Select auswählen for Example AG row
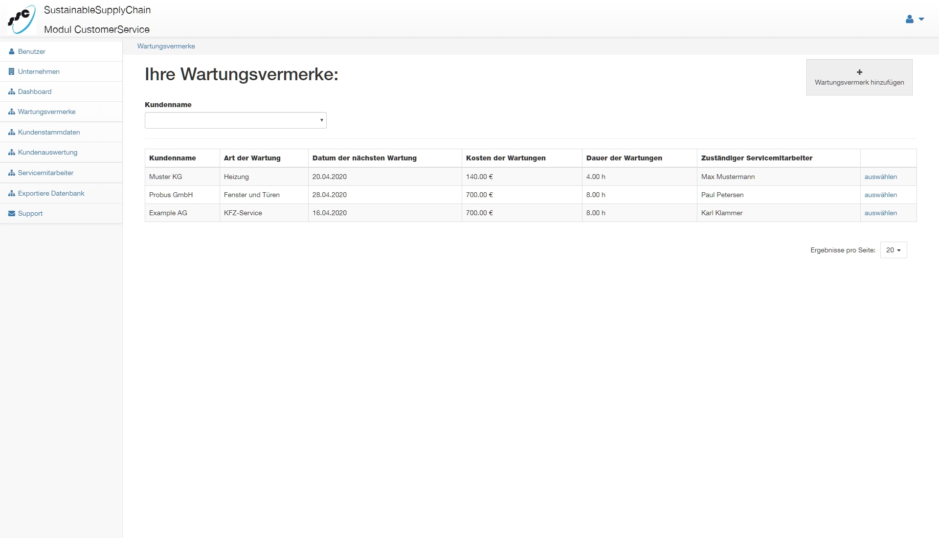The image size is (939, 538). click(x=880, y=213)
